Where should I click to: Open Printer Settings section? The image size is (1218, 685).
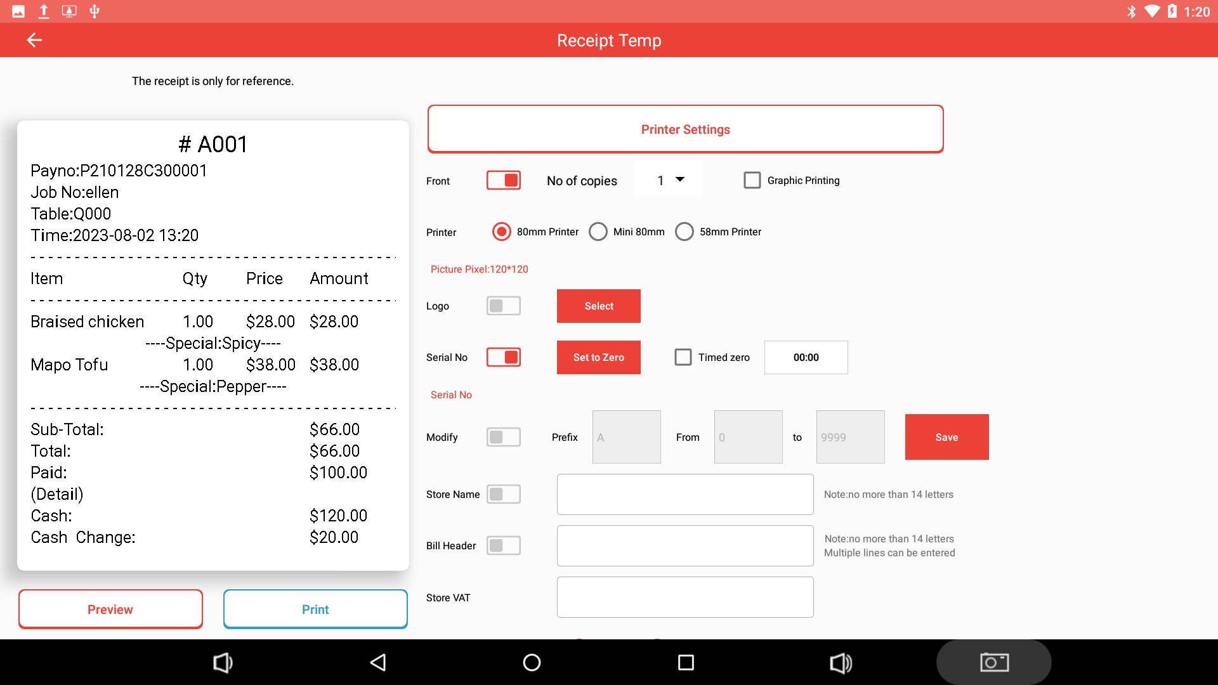[685, 129]
